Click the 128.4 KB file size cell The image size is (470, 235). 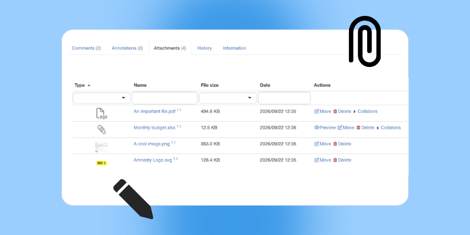[x=210, y=160]
